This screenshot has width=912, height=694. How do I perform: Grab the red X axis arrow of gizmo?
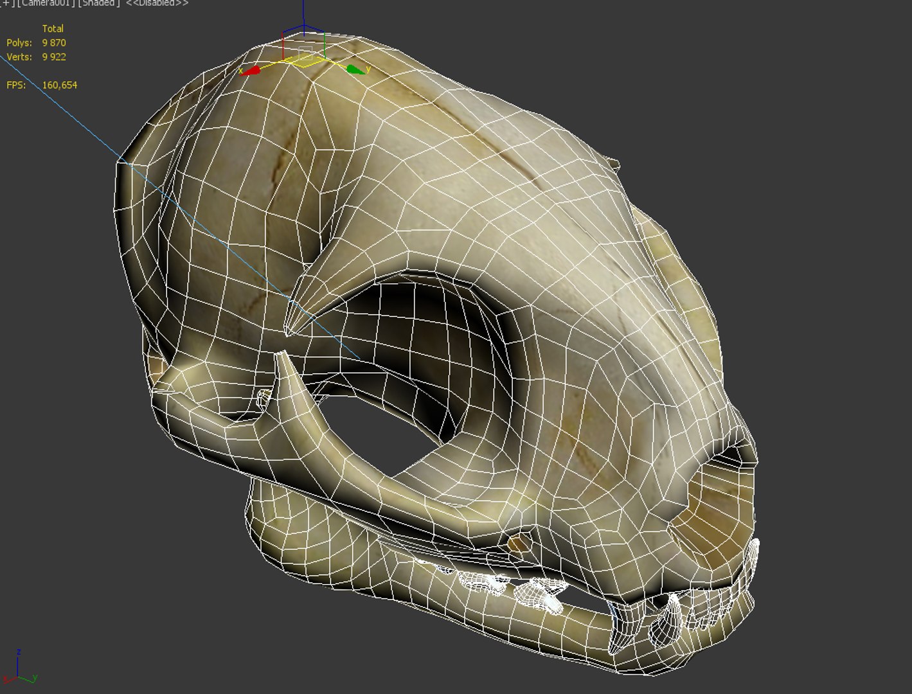251,71
